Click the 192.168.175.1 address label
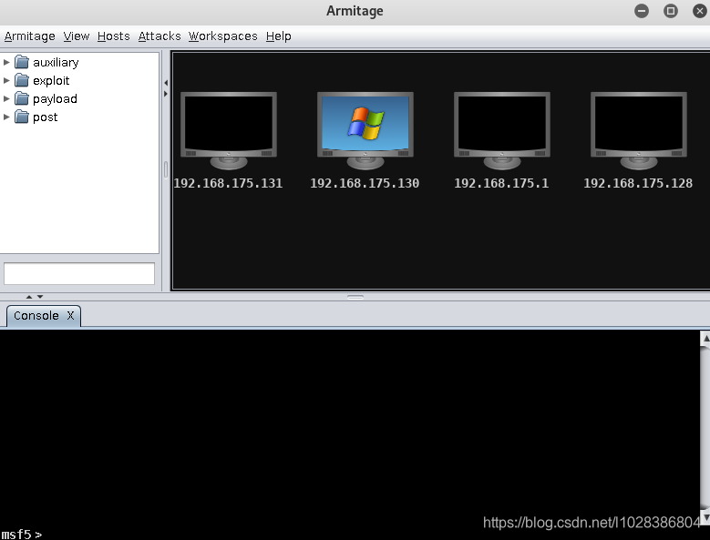This screenshot has height=540, width=710. [501, 183]
